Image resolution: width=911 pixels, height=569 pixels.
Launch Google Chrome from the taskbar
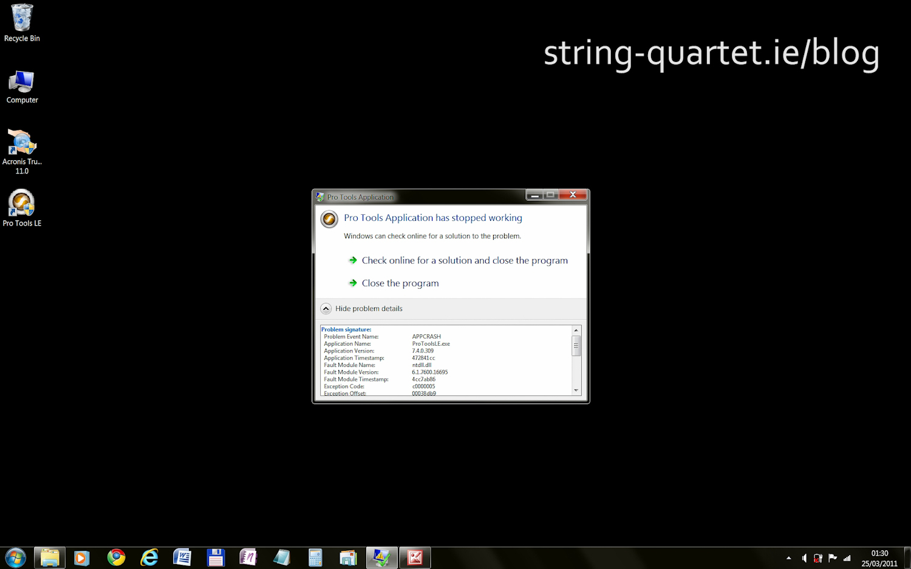116,557
